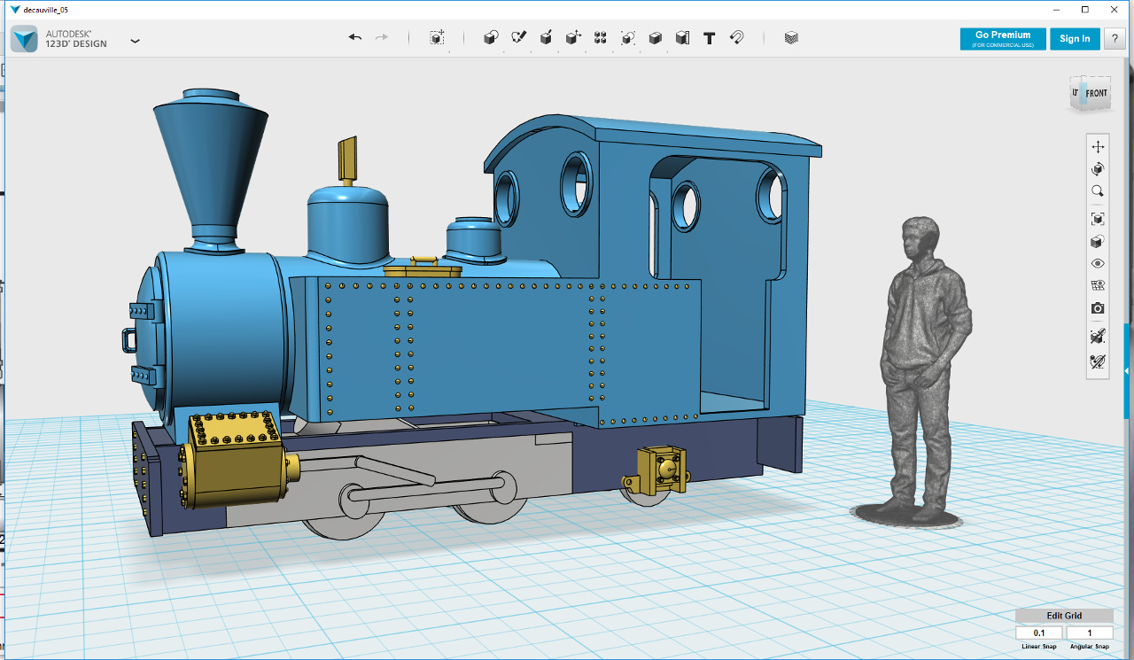
Task: Click the Redo arrow
Action: (x=382, y=37)
